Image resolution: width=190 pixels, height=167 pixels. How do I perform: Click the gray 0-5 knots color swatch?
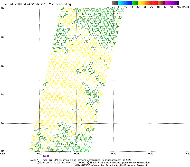[x=115, y=3]
